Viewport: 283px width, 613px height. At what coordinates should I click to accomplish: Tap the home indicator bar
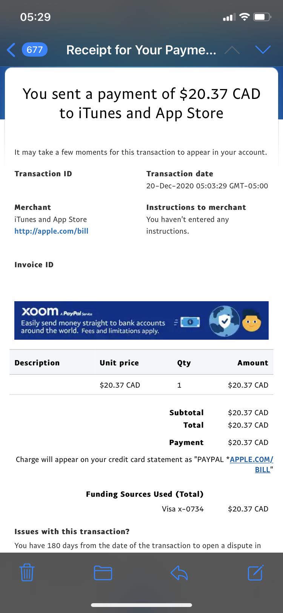coord(141,605)
